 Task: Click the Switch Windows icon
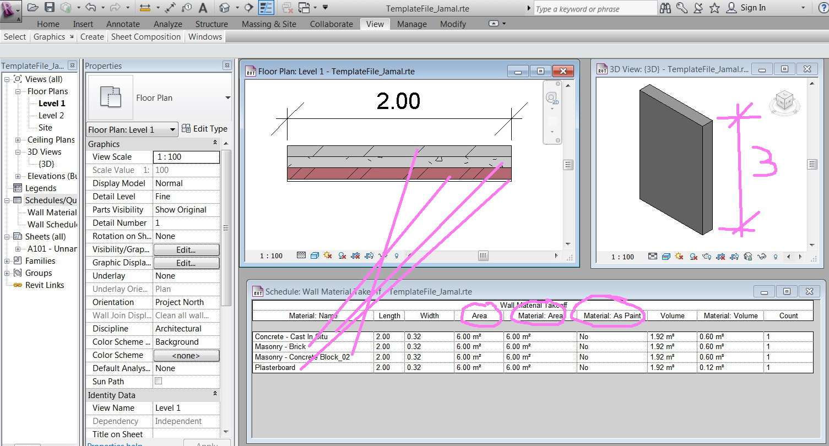coord(304,8)
